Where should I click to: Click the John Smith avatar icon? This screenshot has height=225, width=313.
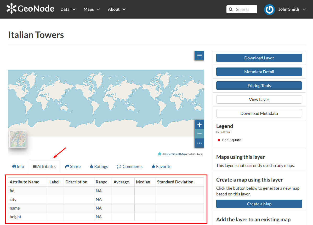click(269, 9)
